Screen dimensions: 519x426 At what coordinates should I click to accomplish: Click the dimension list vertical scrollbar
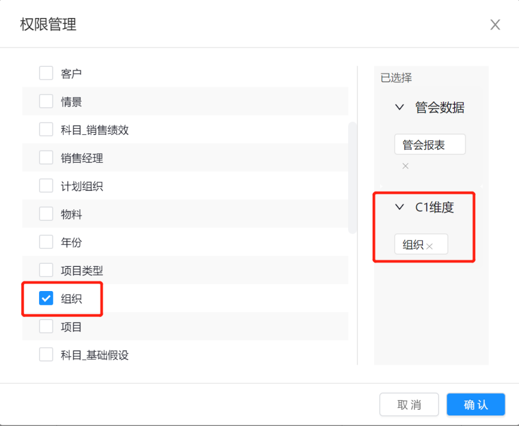coord(352,177)
